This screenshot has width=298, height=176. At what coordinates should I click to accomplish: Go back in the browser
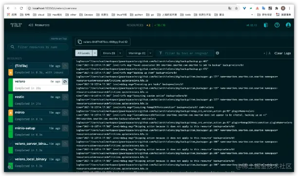pos(8,8)
